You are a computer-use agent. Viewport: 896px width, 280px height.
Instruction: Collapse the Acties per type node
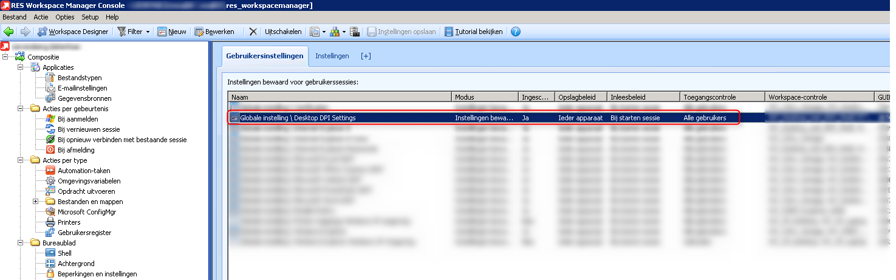pos(20,160)
